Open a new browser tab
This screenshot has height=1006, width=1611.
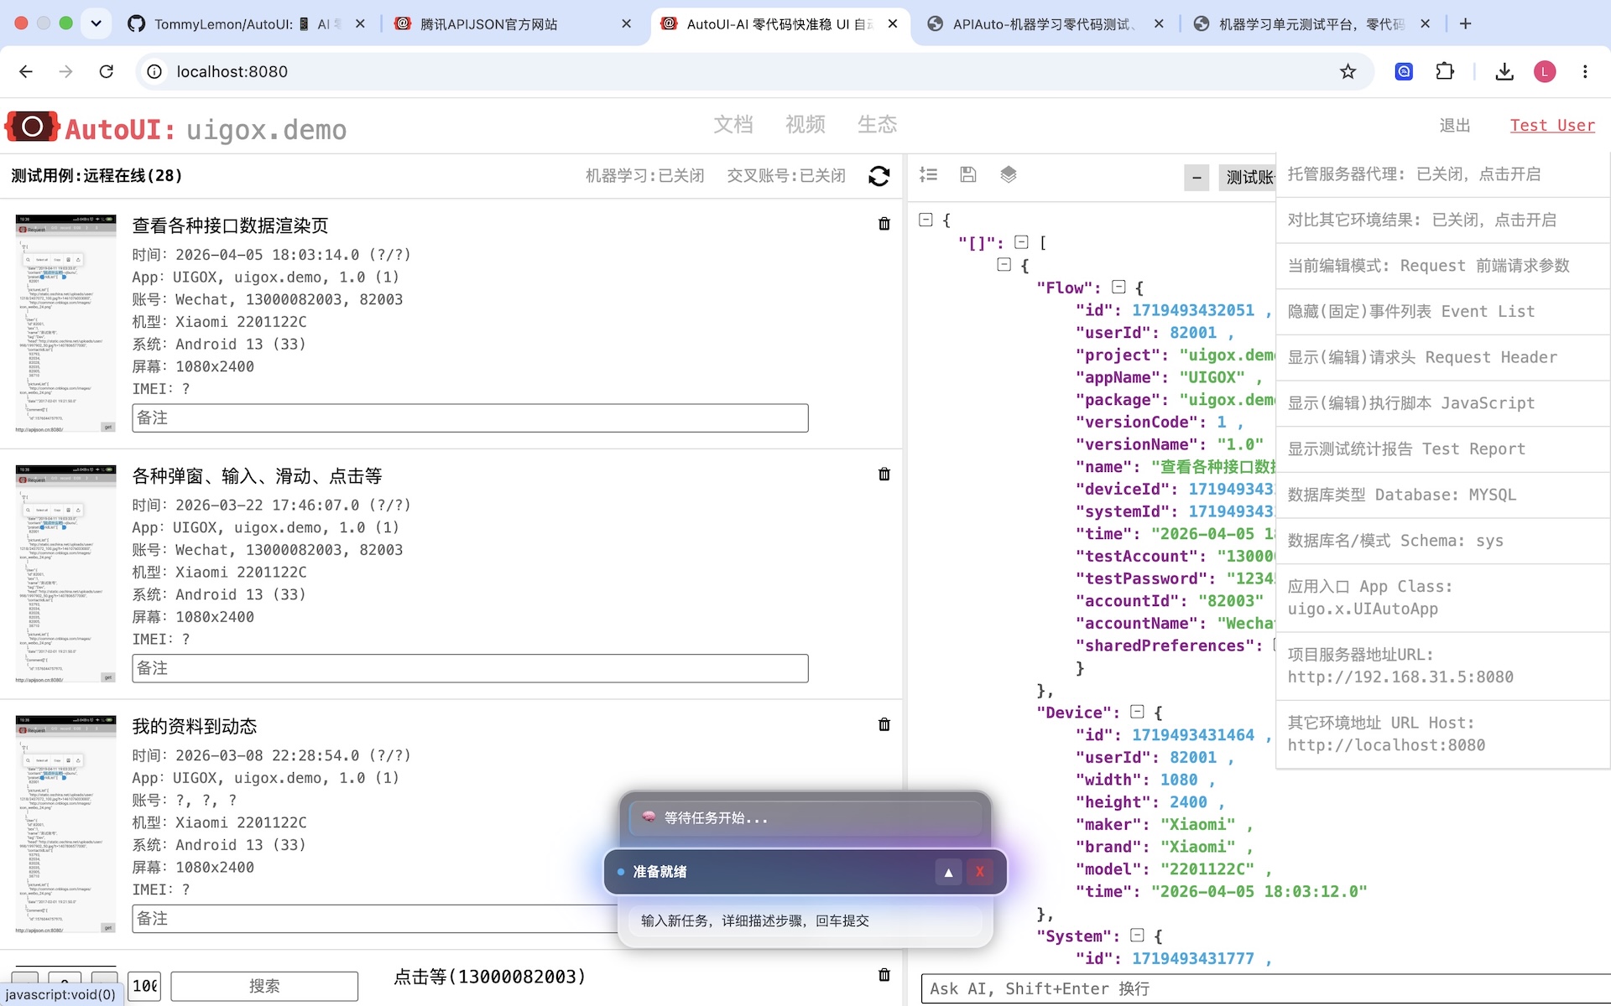point(1465,23)
